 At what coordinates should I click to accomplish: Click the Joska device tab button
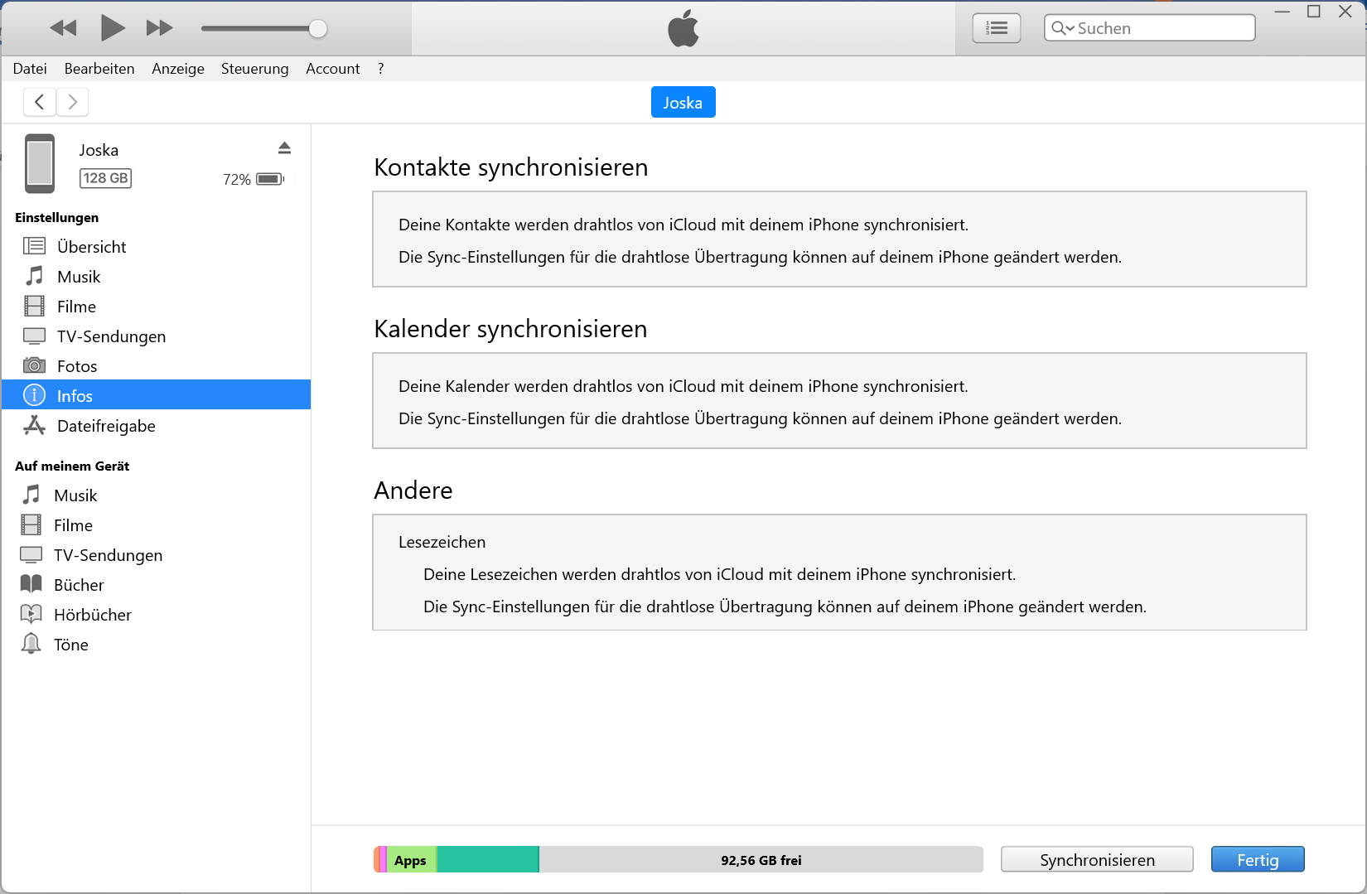(x=683, y=103)
